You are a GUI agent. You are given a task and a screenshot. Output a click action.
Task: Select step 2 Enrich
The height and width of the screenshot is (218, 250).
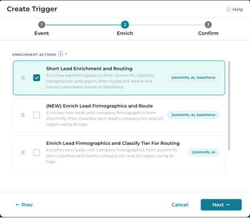tap(125, 28)
